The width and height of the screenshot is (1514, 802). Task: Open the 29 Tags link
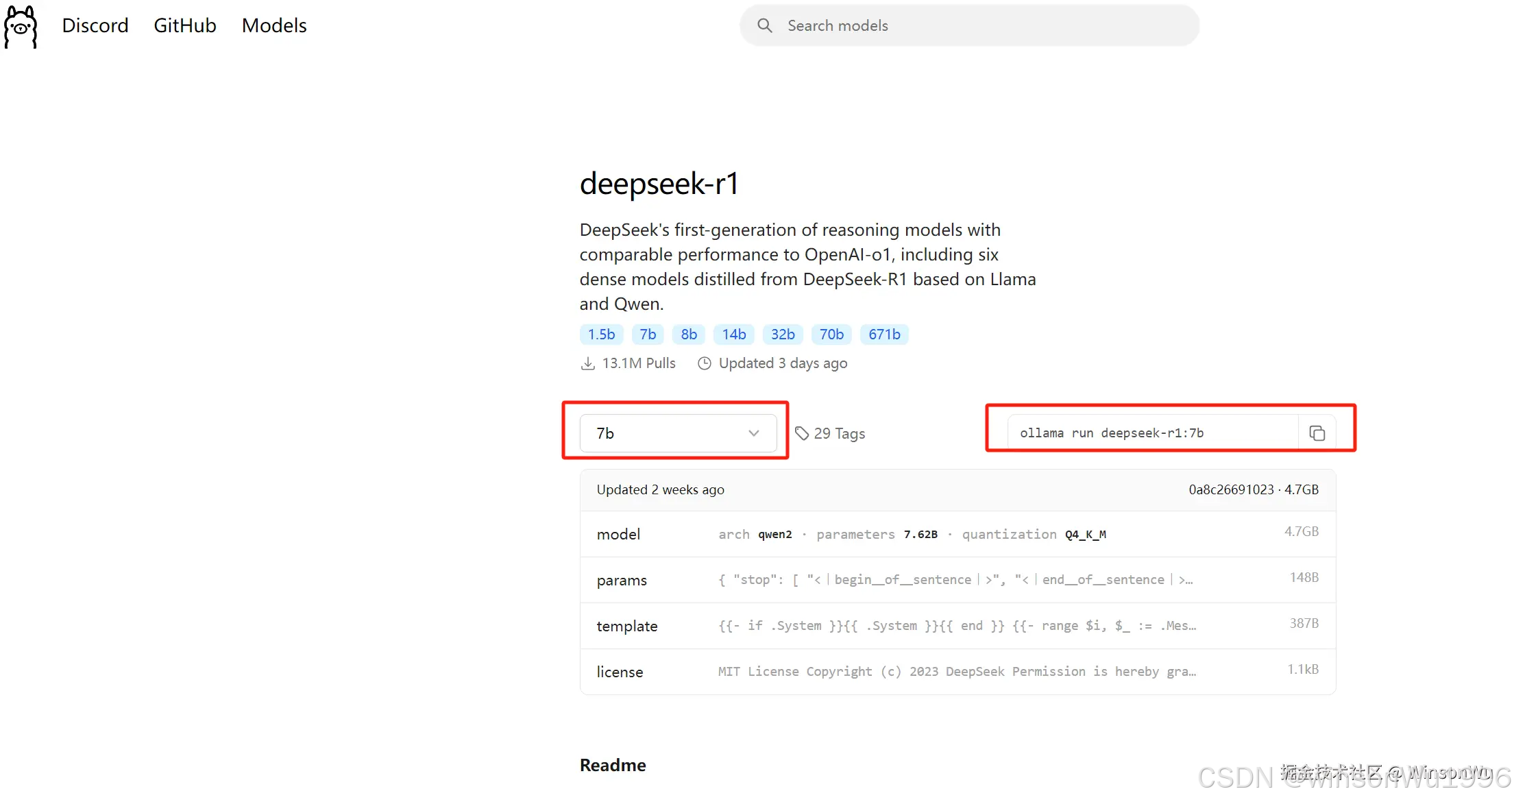pos(839,434)
